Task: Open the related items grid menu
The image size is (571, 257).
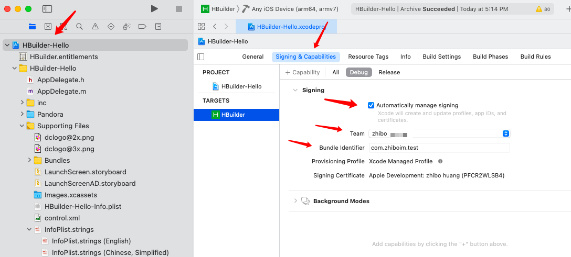Action: [x=201, y=26]
